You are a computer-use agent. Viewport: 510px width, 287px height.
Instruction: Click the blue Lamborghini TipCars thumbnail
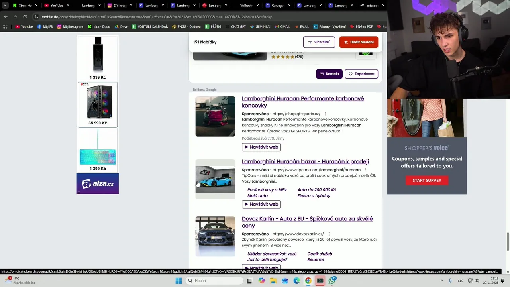(x=215, y=179)
